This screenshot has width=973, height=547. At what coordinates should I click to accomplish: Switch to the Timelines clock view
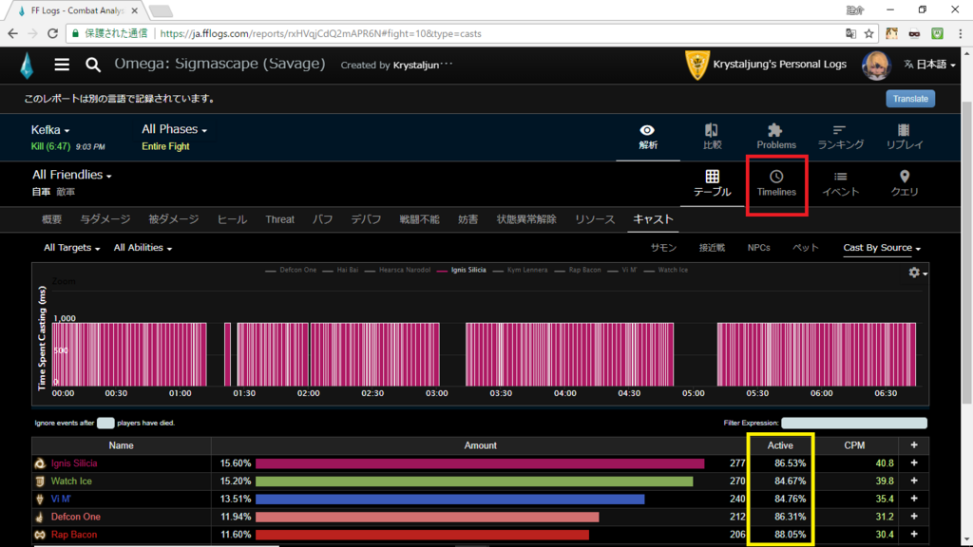(x=775, y=183)
